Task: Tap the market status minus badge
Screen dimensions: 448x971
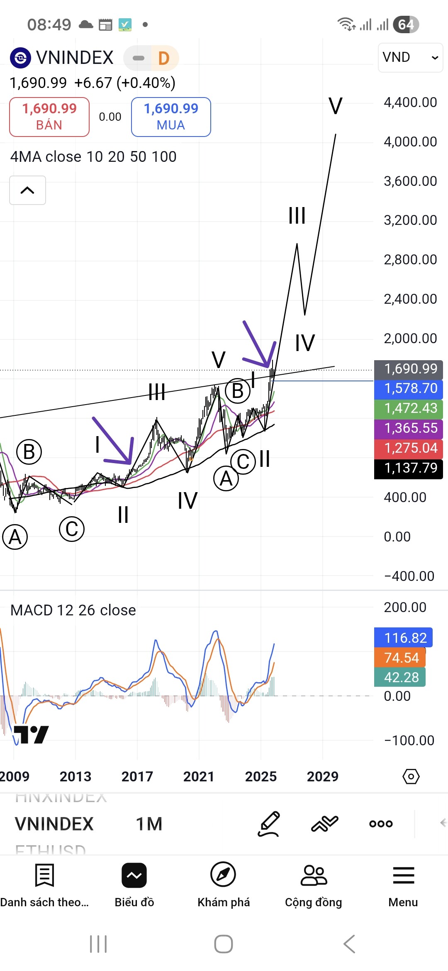Action: click(x=139, y=58)
